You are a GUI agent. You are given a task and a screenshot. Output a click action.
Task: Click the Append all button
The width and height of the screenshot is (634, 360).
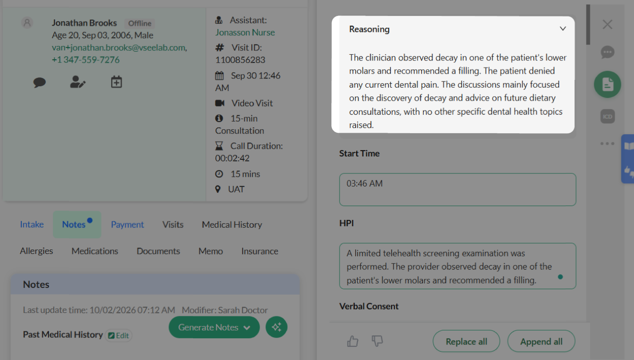pyautogui.click(x=541, y=342)
